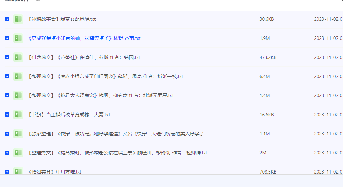This screenshot has width=343, height=195.
Task: Toggle the checkbox for 《恰如其分》江川方唯.txt
Action: (x=7, y=171)
